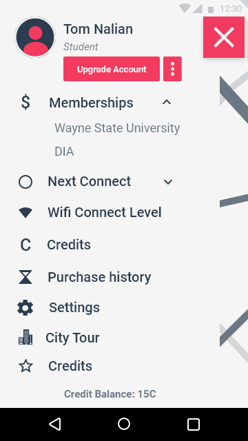Tap the Credit Balance 15C text
Screen dimensions: 248x441
coord(110,394)
